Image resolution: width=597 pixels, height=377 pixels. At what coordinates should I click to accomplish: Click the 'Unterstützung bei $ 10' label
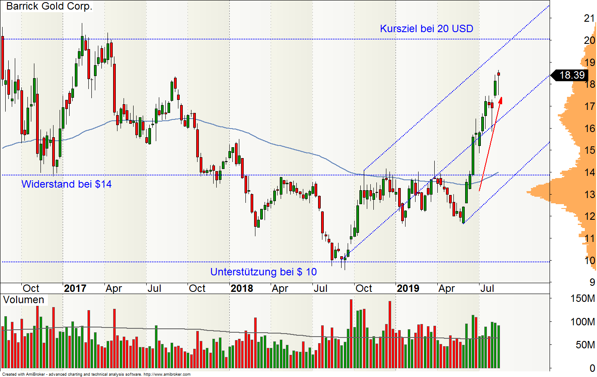pos(264,272)
